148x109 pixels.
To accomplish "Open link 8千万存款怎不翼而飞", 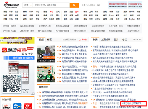I will click(132, 103).
